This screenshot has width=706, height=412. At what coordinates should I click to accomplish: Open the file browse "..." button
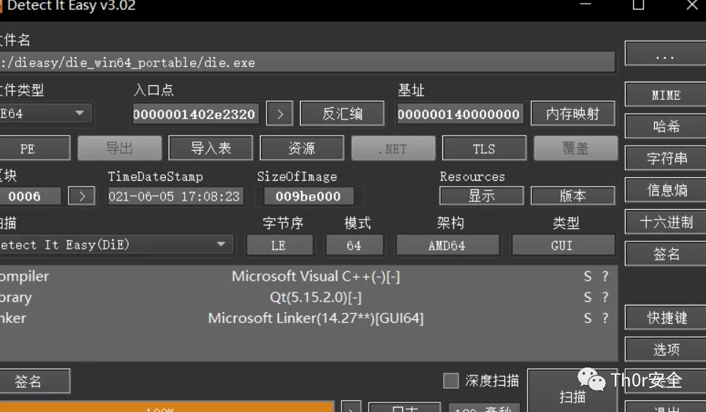coord(665,53)
